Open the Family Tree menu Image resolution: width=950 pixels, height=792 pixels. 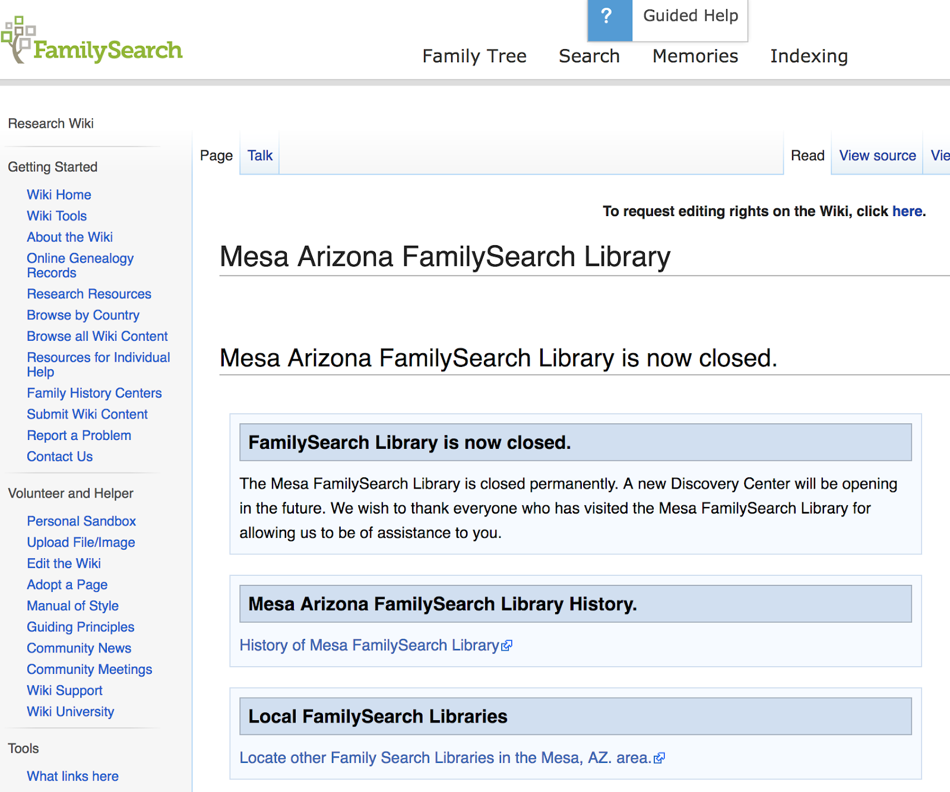(474, 56)
